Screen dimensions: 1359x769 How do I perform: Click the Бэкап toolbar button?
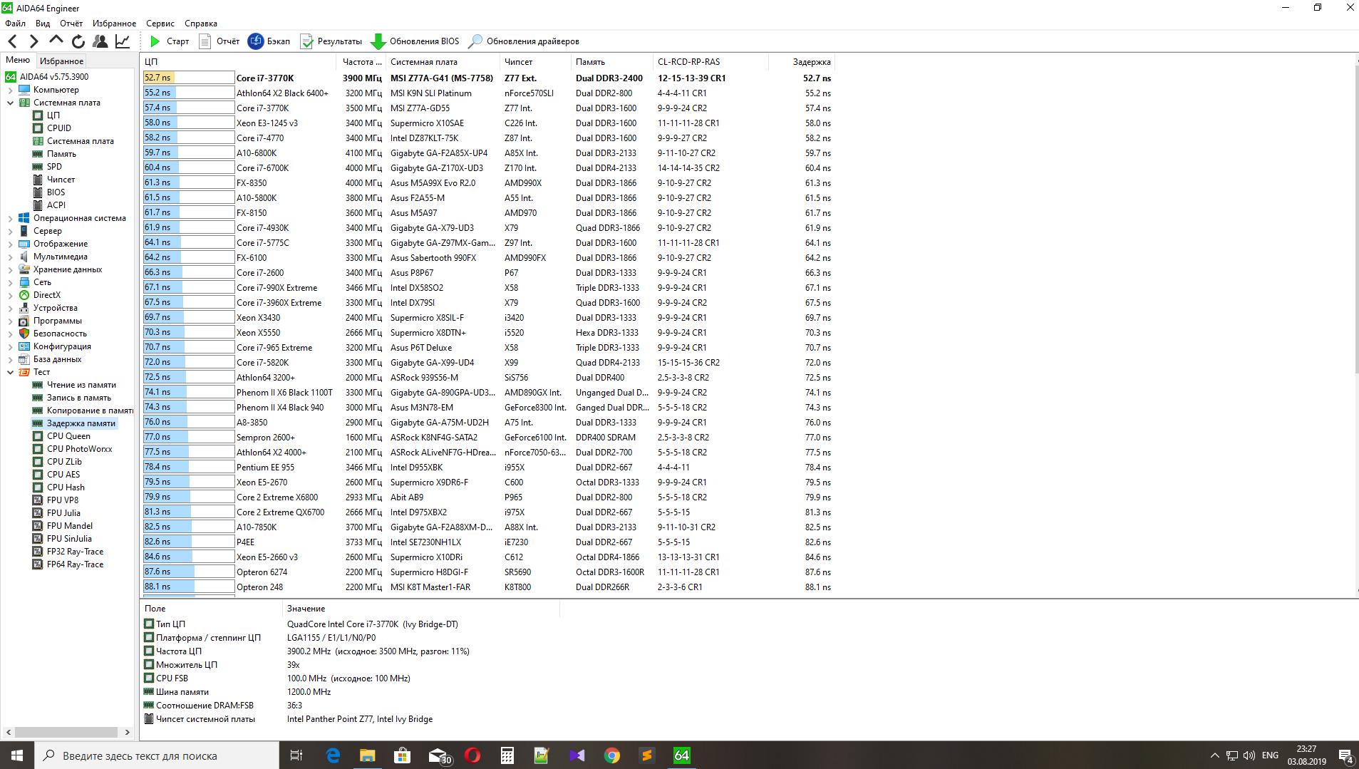point(269,41)
